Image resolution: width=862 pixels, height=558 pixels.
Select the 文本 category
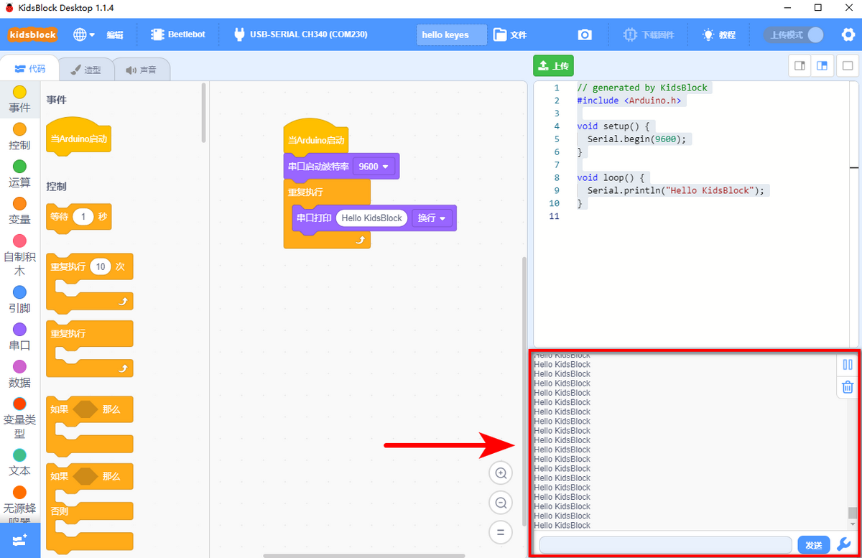click(x=20, y=463)
